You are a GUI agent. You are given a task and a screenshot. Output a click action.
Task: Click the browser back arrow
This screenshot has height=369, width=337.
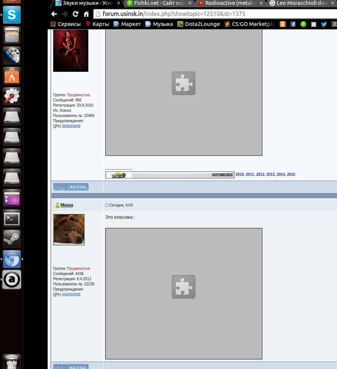[54, 14]
